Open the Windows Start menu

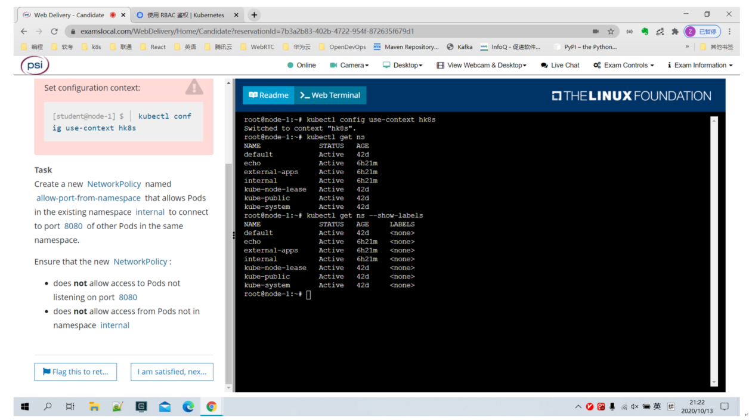tap(25, 406)
